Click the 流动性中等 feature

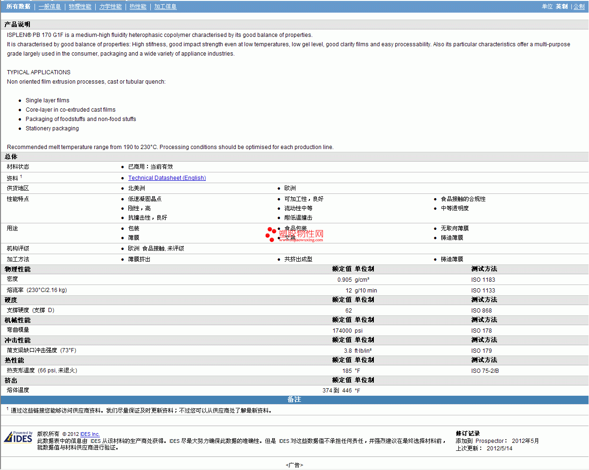click(x=298, y=208)
